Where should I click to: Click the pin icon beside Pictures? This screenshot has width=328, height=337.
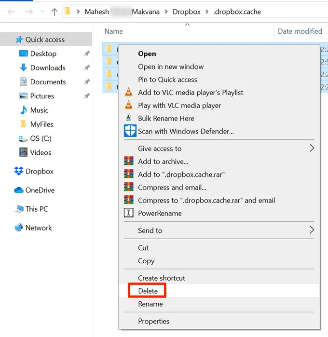point(87,96)
